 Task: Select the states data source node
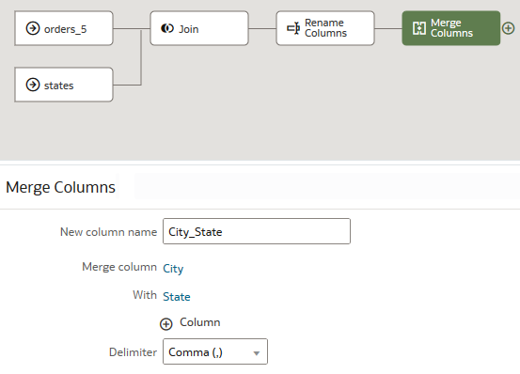[x=64, y=85]
